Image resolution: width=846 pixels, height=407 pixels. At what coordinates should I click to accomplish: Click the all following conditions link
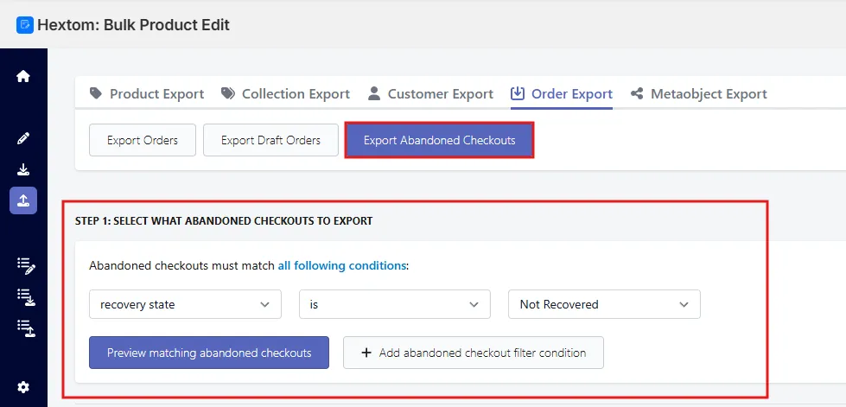[342, 265]
